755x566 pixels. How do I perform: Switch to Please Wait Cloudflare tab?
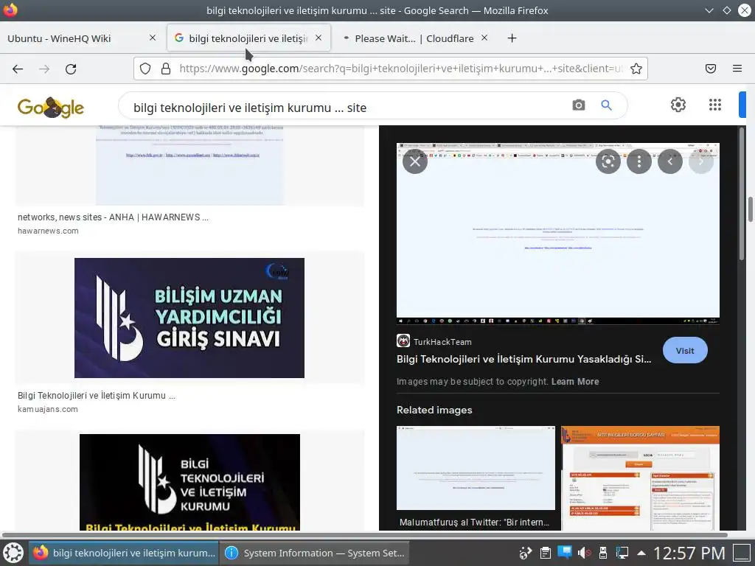click(x=414, y=38)
